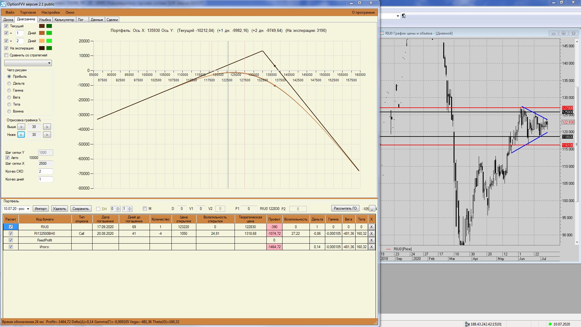Click the toolbar icon beside the top dropdown

click(404, 16)
